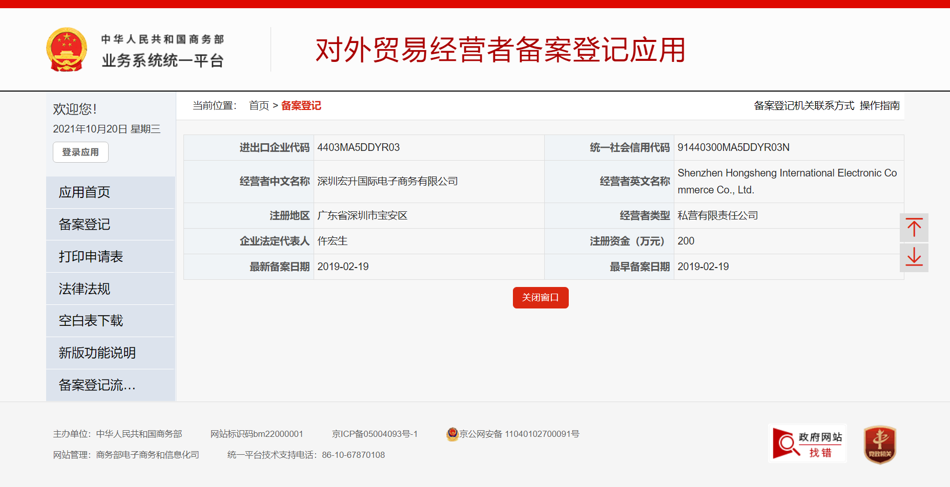Click company name 深圳宏升国际电子商务有限公司
Viewport: 950px width, 487px height.
(387, 181)
